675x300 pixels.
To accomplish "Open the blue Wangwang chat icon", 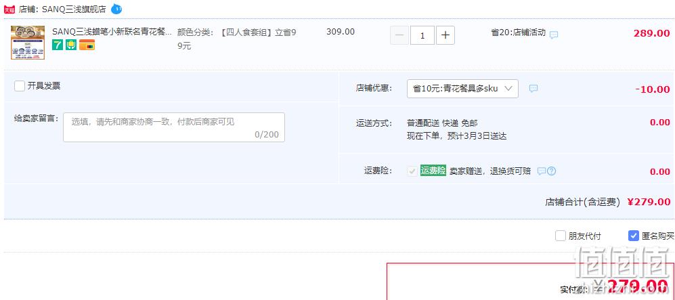I will click(x=116, y=9).
